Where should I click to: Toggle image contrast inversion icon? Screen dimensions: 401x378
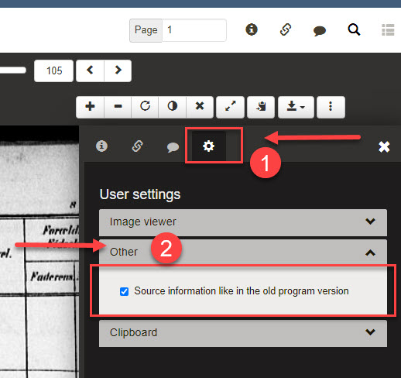[x=173, y=107]
